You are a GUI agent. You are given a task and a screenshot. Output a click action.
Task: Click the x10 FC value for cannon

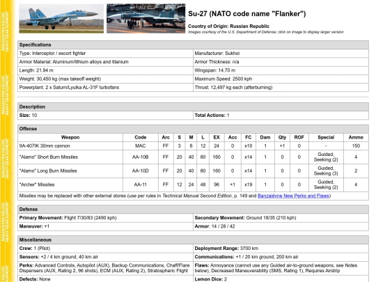[248, 146]
